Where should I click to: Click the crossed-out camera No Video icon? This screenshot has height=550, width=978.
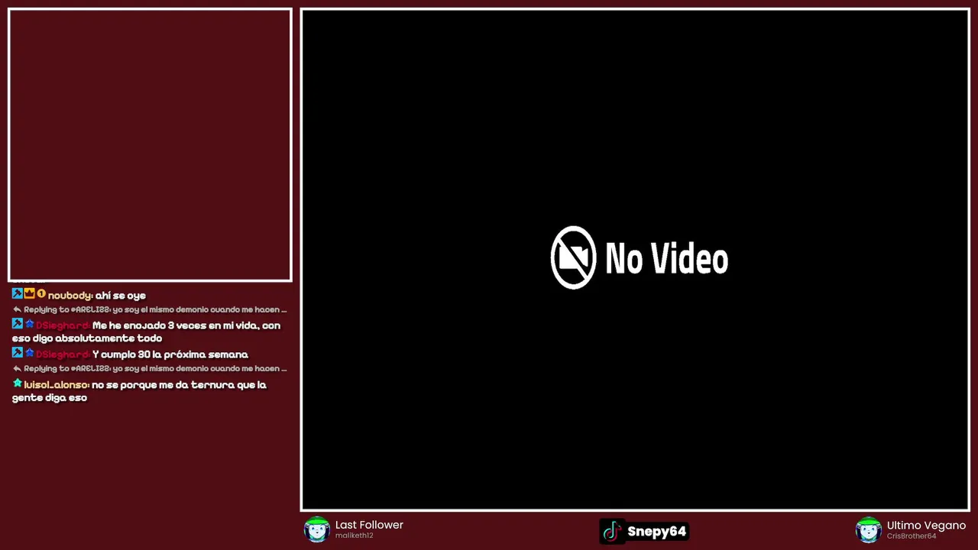[x=573, y=257]
